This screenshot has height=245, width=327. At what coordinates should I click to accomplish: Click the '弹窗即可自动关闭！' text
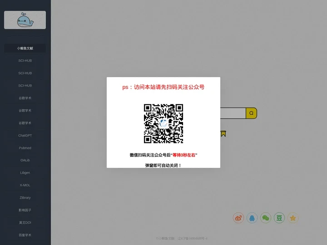tap(163, 166)
